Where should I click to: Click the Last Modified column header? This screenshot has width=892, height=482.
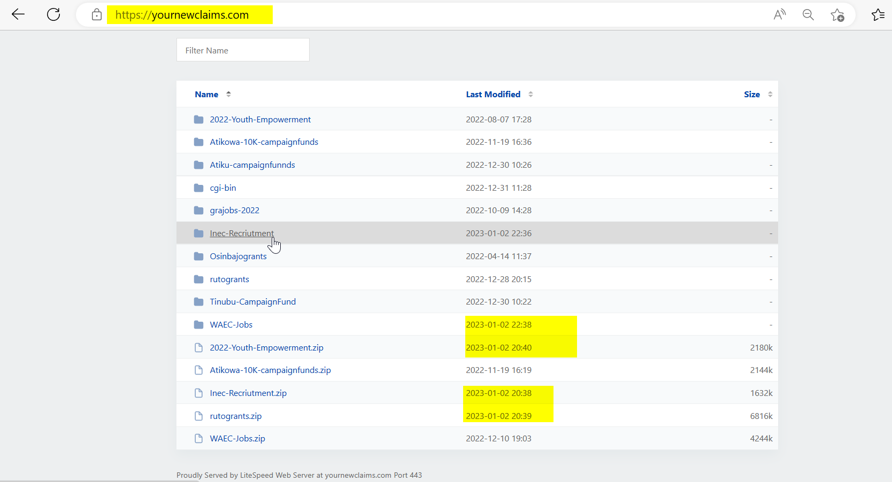coord(493,94)
